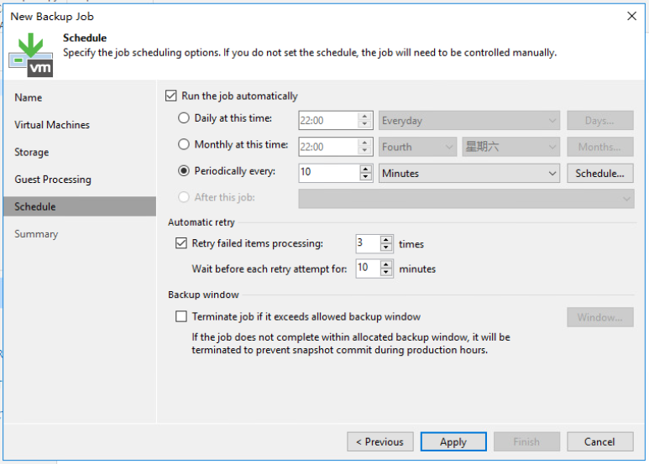Click the Apply button

pos(453,441)
